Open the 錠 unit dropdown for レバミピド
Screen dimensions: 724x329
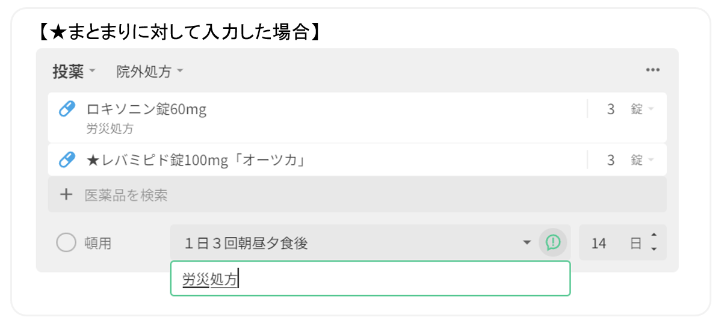point(642,161)
